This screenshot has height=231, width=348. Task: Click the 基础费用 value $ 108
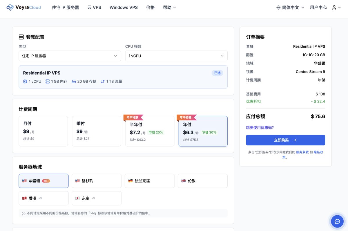tap(320, 94)
